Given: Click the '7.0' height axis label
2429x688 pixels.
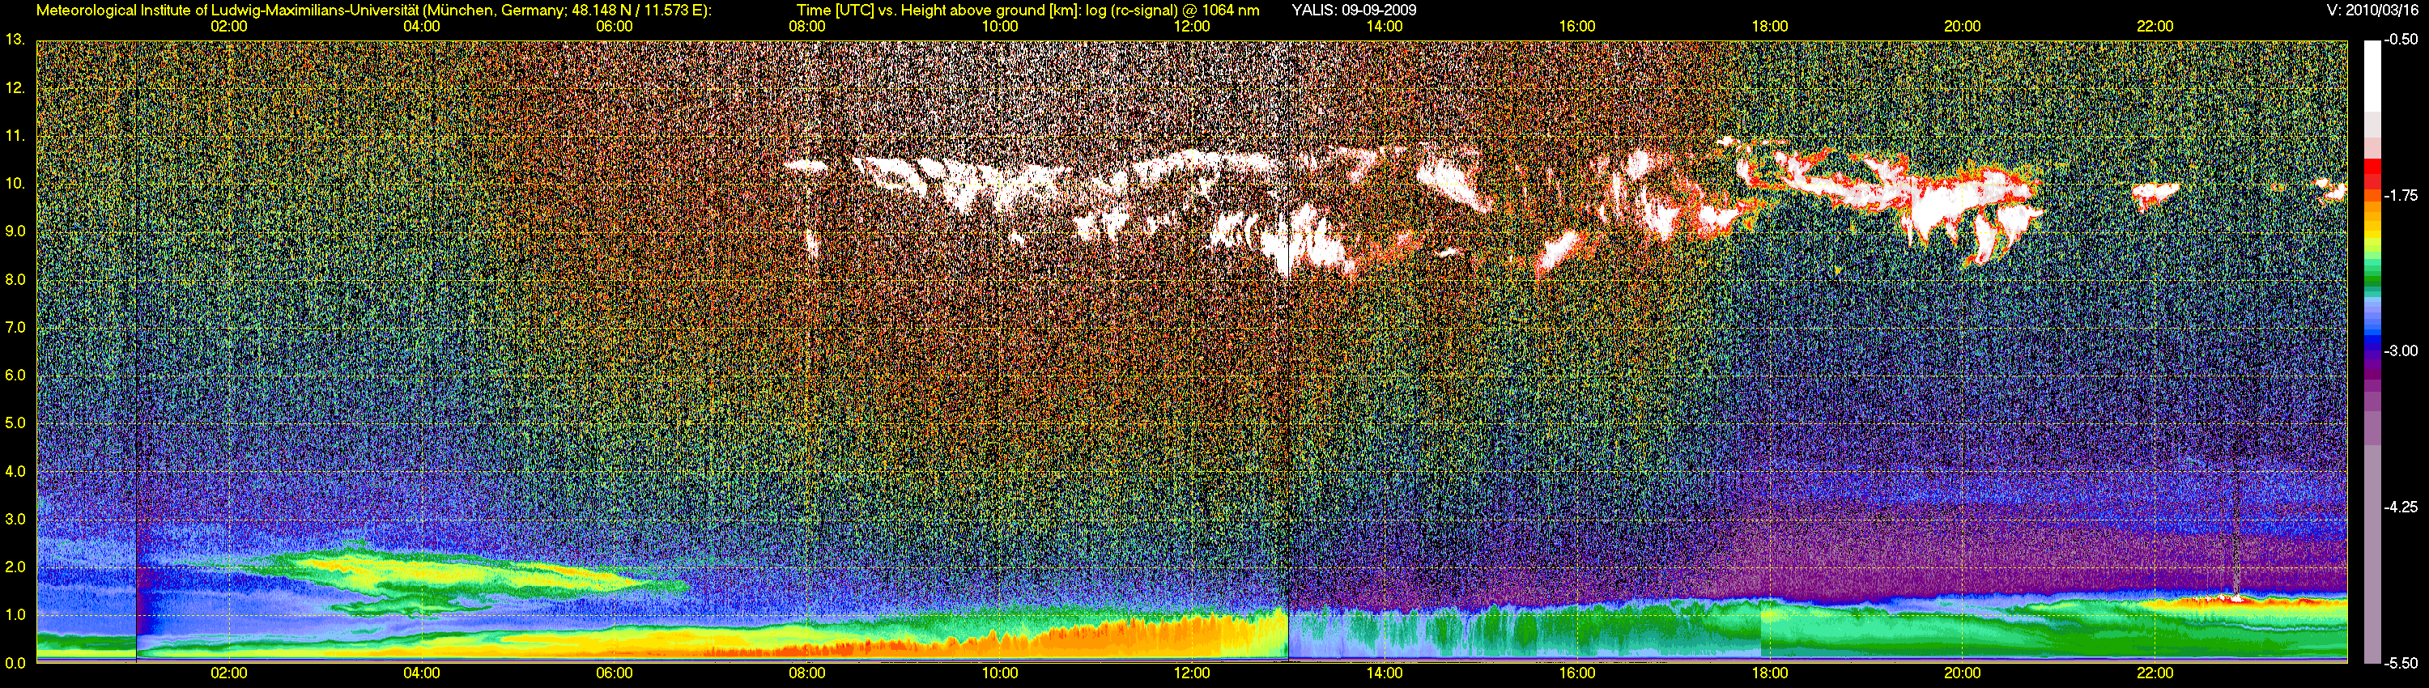Looking at the screenshot, I should (15, 327).
